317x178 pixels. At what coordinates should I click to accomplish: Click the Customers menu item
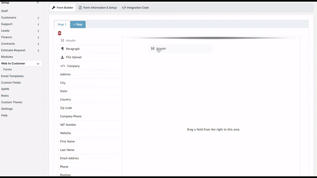[9, 17]
